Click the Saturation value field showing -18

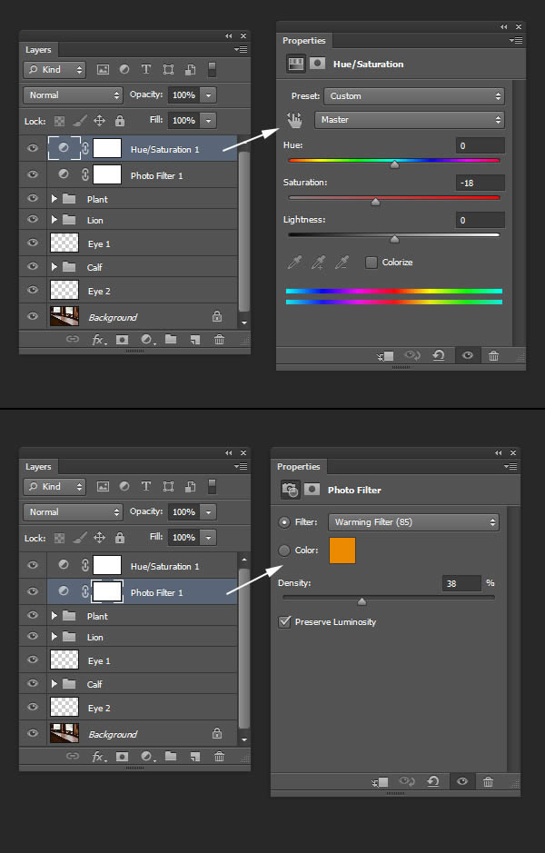[481, 183]
